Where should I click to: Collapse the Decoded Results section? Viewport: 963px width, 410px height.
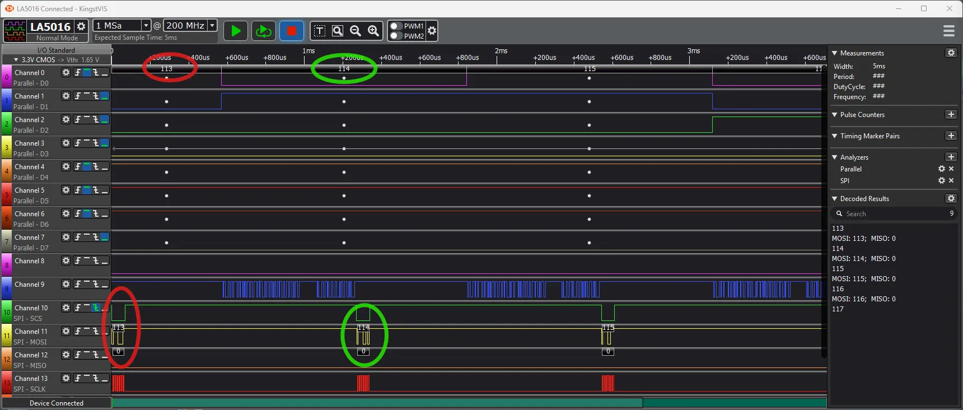(x=835, y=198)
